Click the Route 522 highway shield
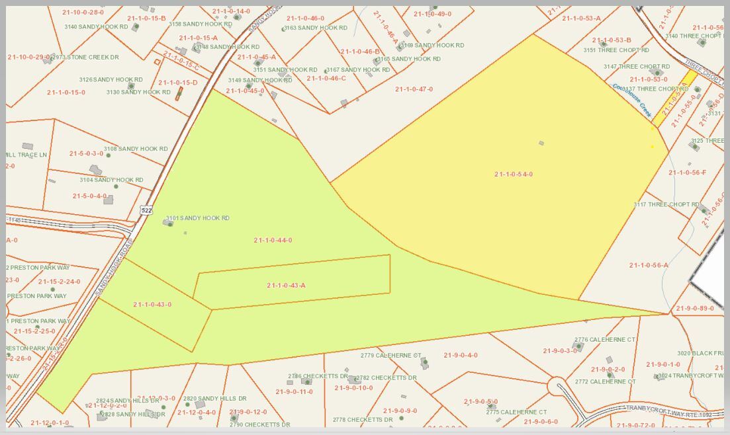 145,210
